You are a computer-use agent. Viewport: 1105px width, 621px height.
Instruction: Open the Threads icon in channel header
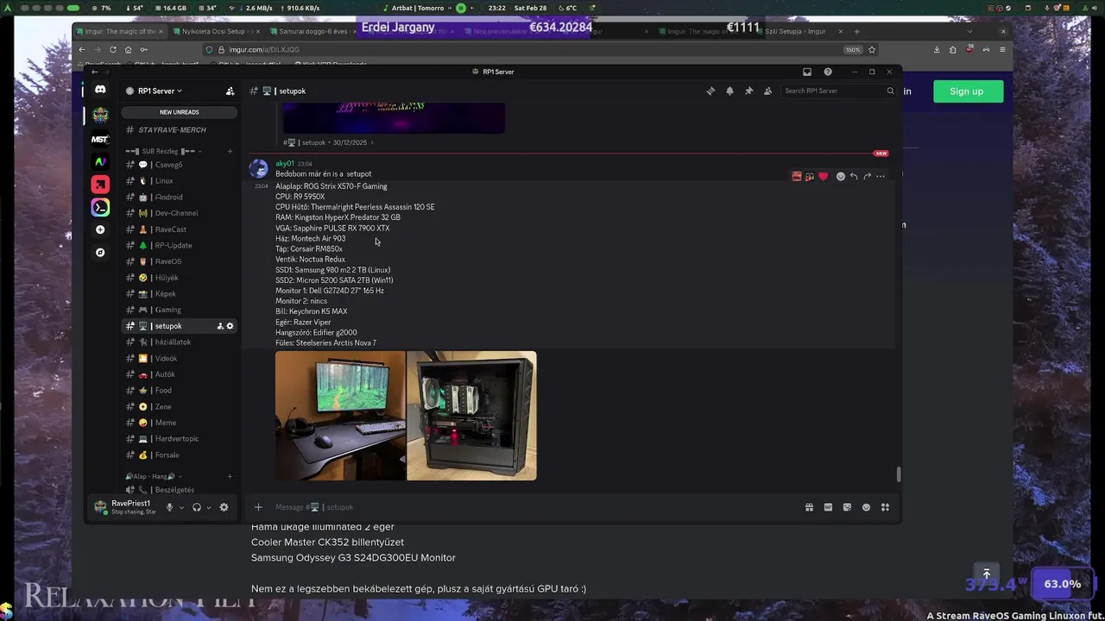point(710,91)
